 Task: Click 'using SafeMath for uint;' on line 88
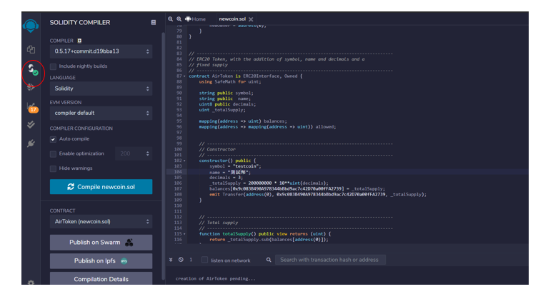pyautogui.click(x=230, y=81)
